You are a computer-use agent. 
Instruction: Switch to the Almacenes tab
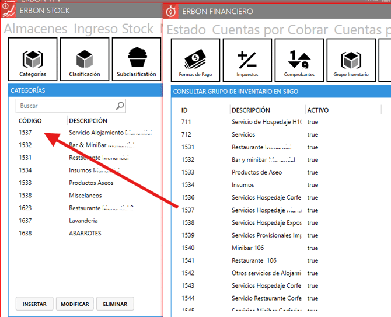(x=36, y=29)
